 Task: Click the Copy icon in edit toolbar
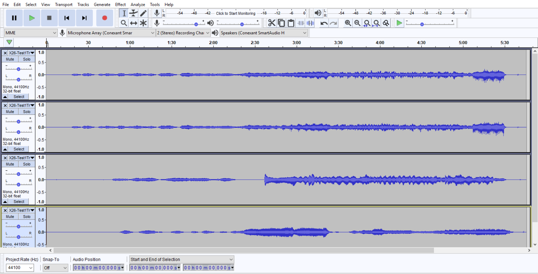281,23
